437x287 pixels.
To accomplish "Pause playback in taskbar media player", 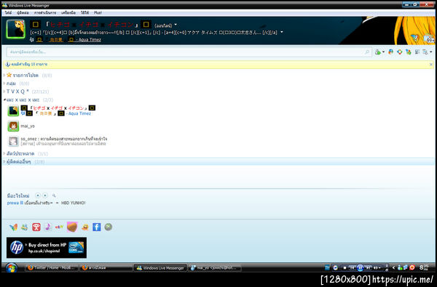I will (360, 267).
